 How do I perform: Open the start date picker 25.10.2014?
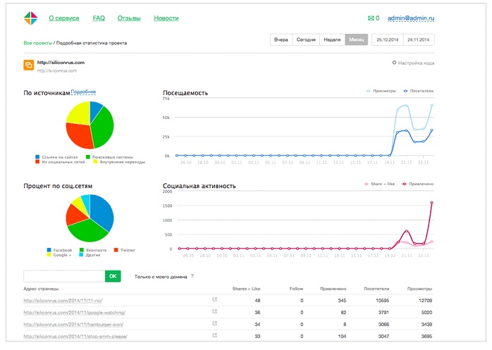[388, 40]
